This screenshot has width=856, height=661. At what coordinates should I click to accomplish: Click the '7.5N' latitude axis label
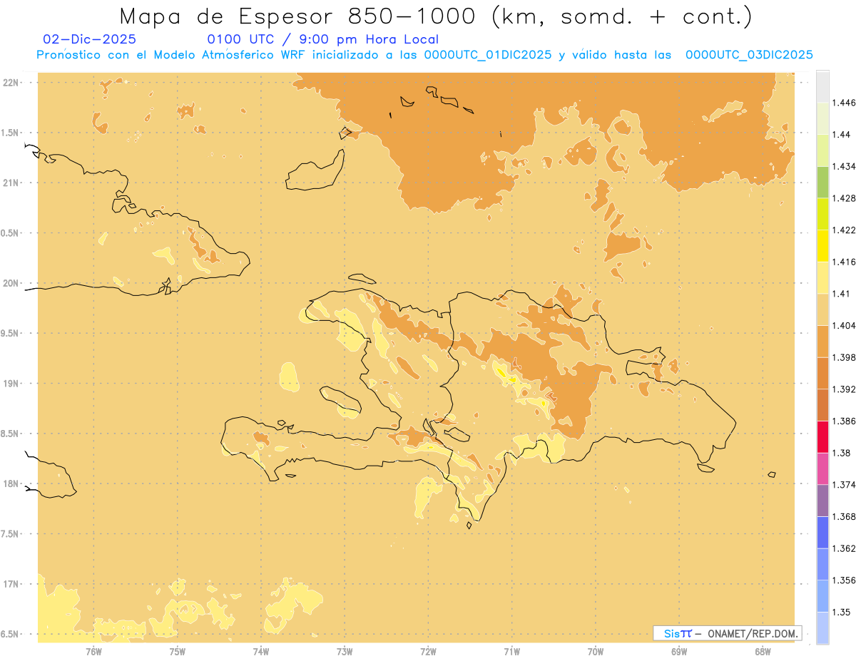(10, 534)
